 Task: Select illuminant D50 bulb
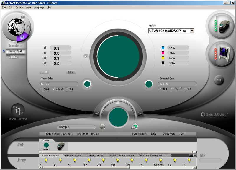(x=89, y=160)
